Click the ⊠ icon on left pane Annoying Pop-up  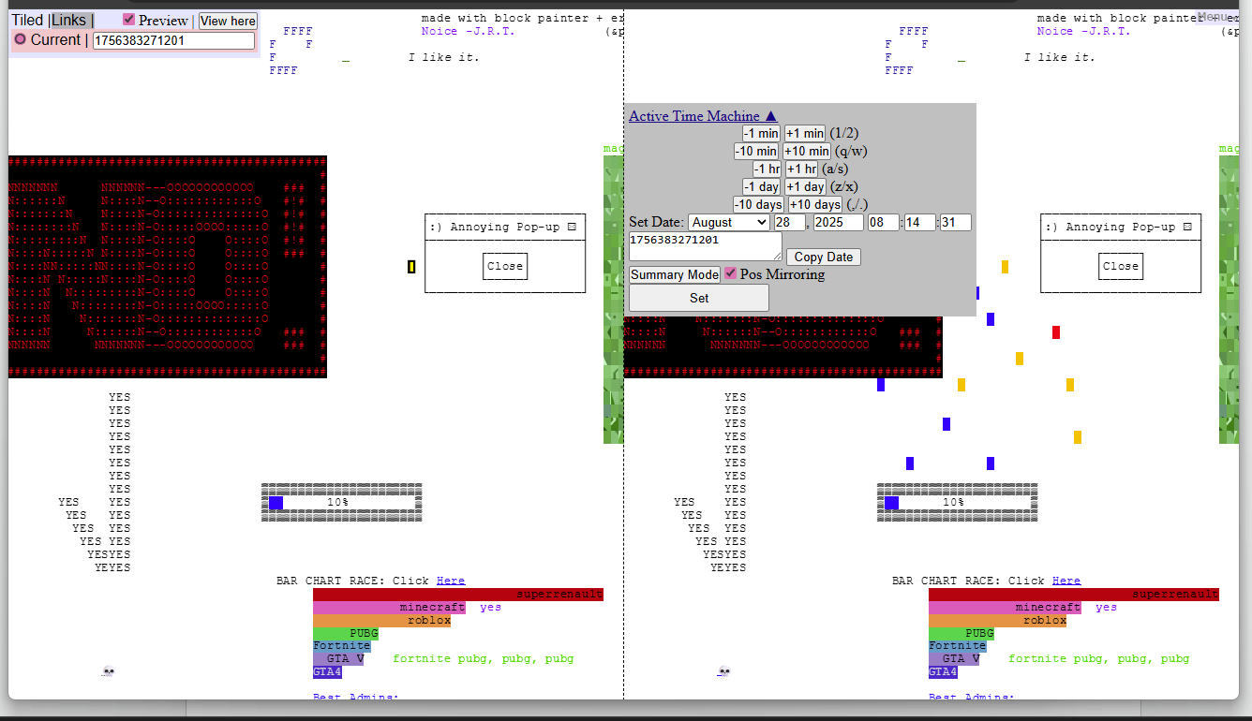(571, 227)
